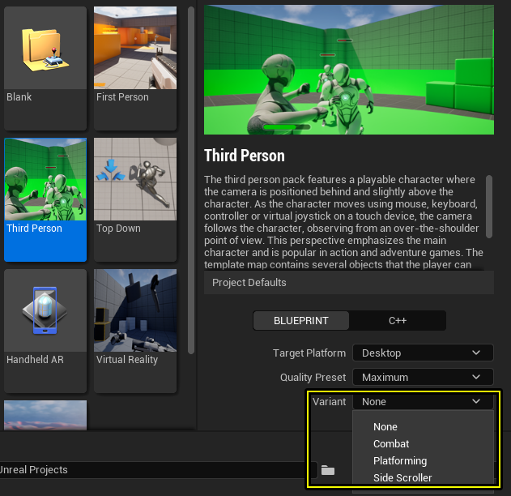Switch project type to BLUEPRINT
This screenshot has height=496, width=511.
point(300,321)
